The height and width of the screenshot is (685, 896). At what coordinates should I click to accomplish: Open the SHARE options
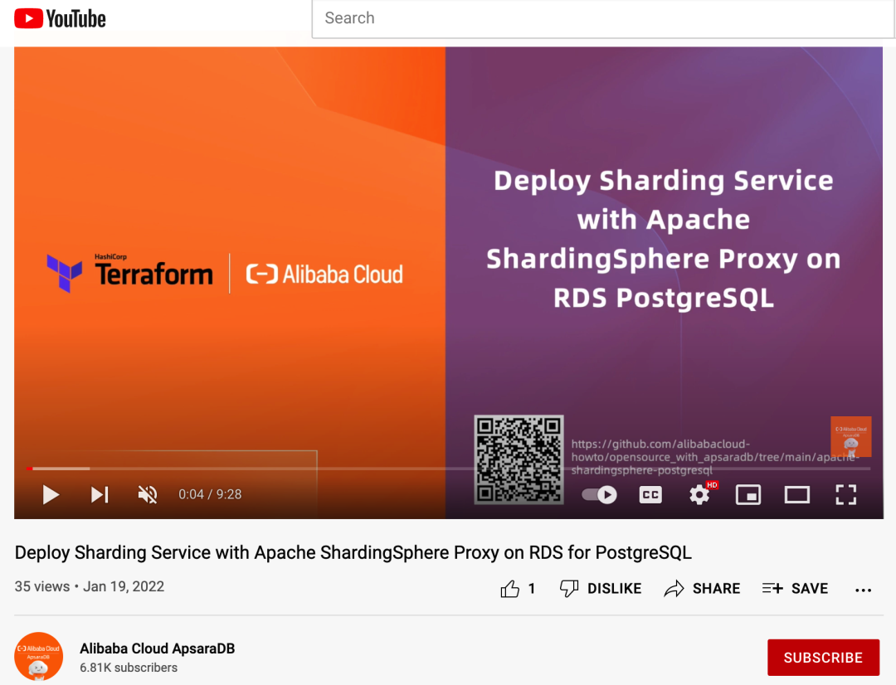(x=702, y=589)
